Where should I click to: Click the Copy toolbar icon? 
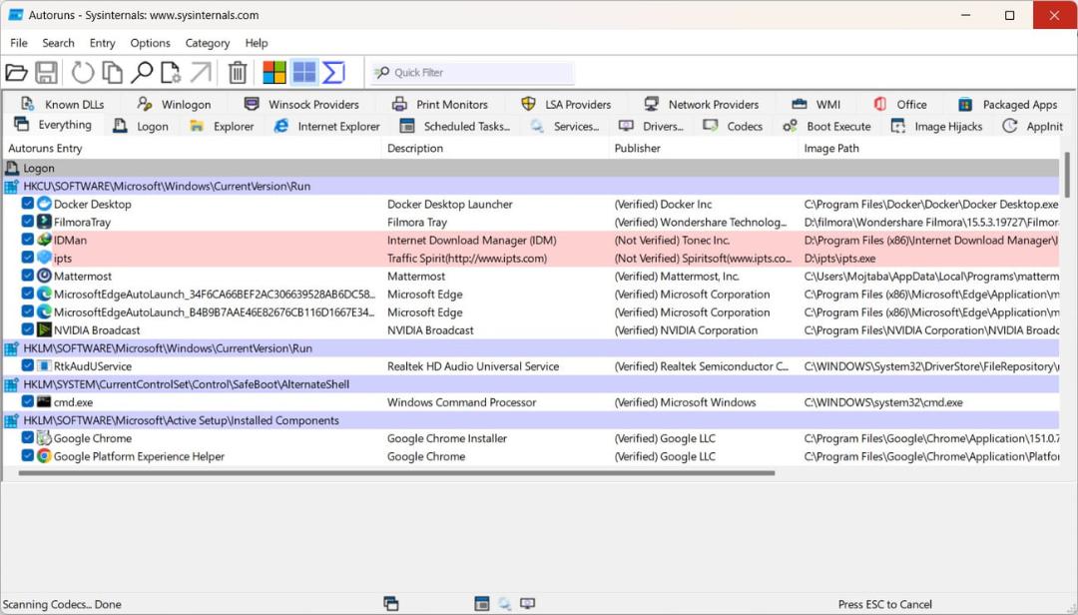[x=112, y=72]
